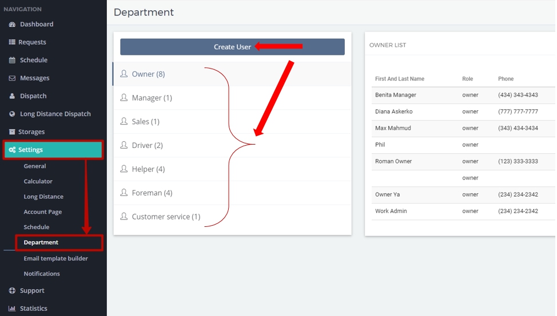Screen dimensions: 557x316
Task: Open the Statistics section
Action: pos(33,308)
